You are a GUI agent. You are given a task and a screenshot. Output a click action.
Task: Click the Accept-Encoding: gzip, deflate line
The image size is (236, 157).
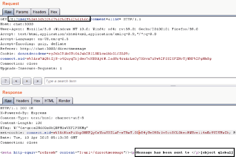(33, 44)
